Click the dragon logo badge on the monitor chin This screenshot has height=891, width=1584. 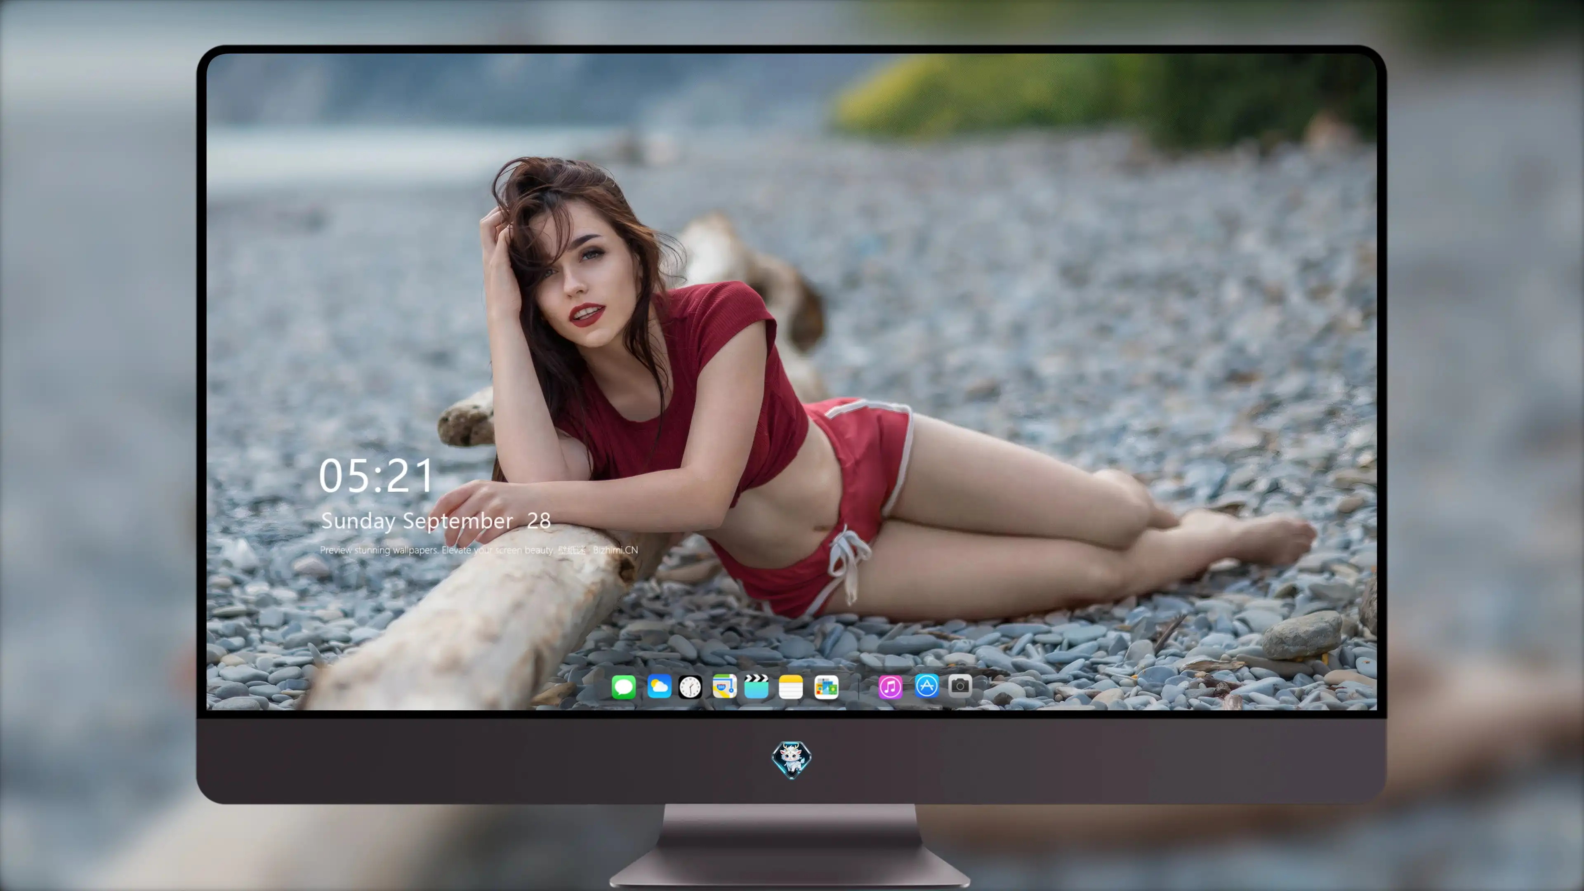[x=792, y=760]
